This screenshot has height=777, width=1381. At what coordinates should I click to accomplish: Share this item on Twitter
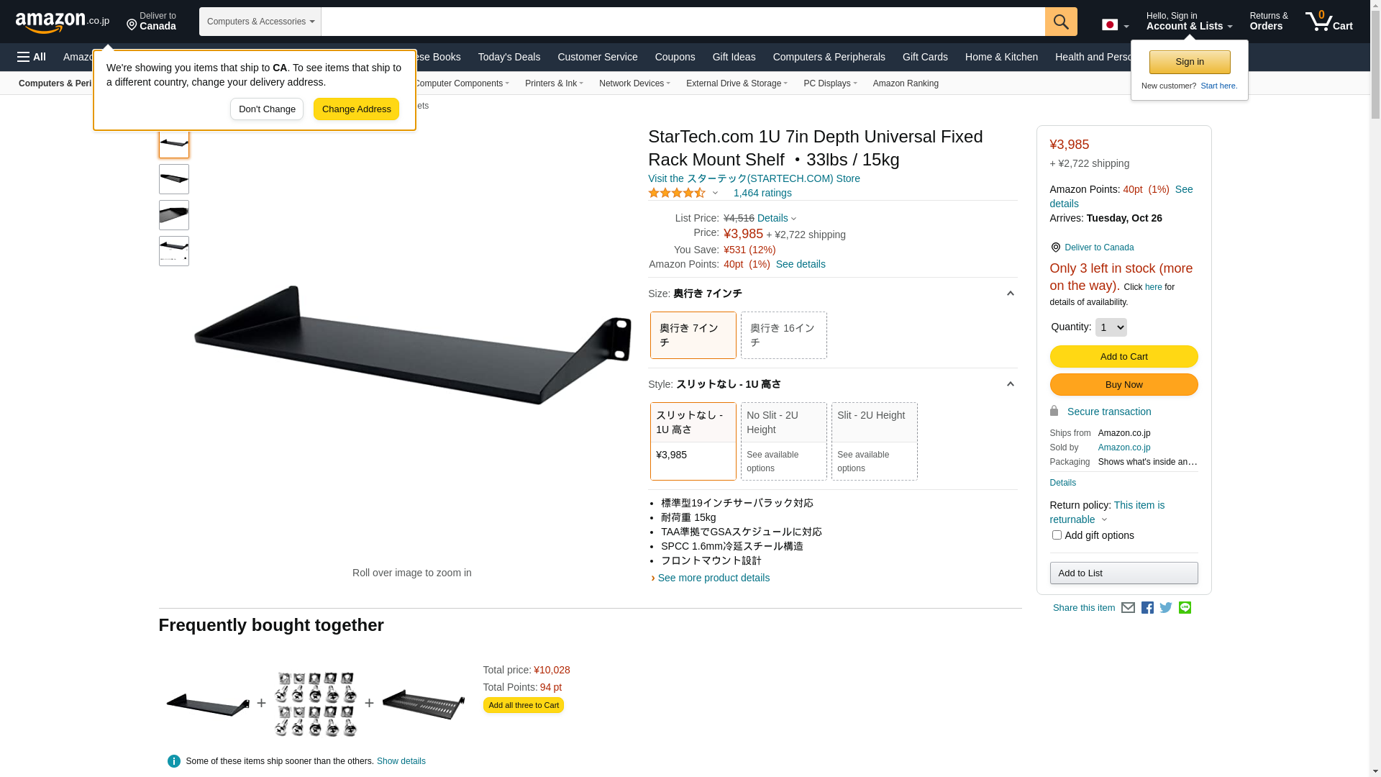click(x=1166, y=608)
